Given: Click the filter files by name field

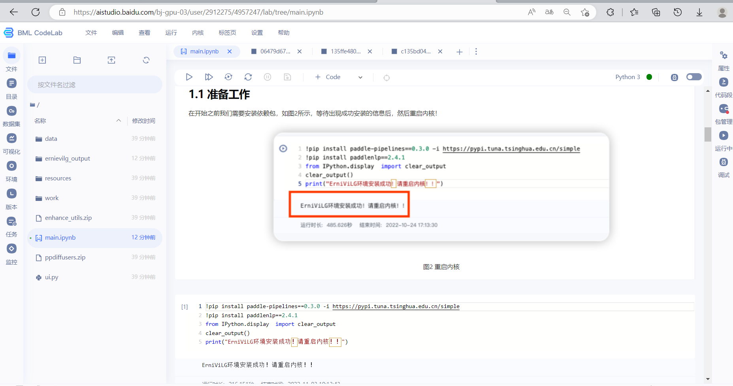Looking at the screenshot, I should click(x=95, y=85).
